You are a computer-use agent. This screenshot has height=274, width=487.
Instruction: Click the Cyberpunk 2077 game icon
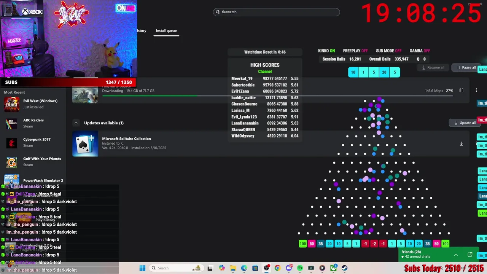(11, 143)
